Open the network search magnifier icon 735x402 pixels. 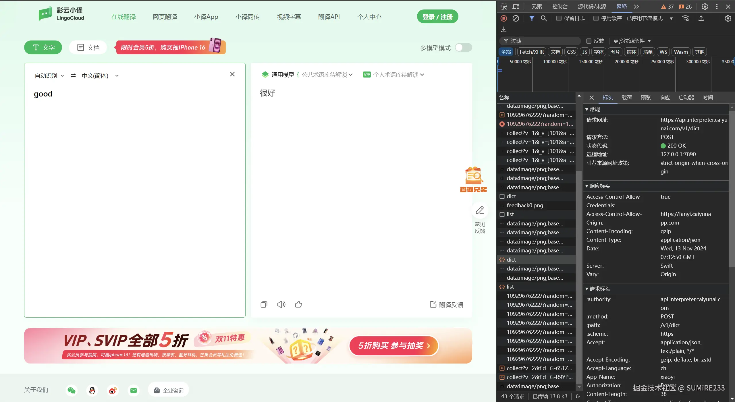[x=544, y=18]
